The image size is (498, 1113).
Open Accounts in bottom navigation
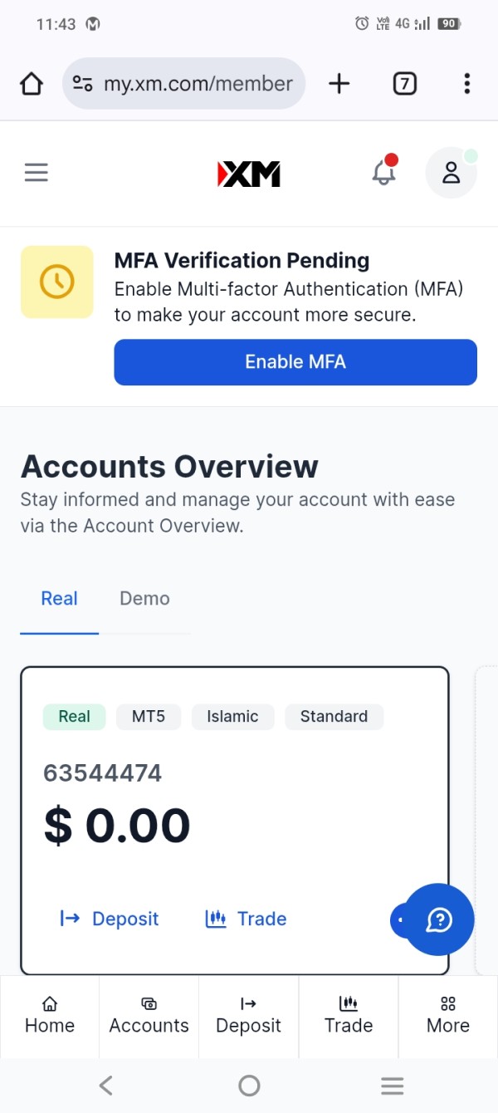point(149,1016)
